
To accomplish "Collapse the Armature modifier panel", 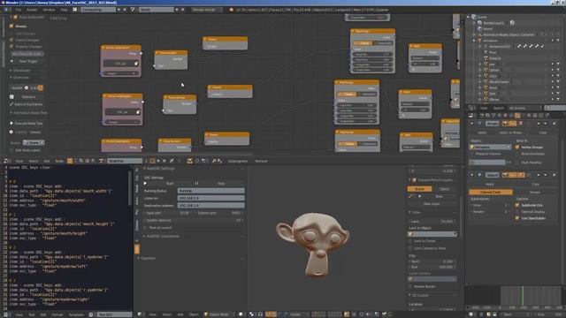I will [x=472, y=124].
